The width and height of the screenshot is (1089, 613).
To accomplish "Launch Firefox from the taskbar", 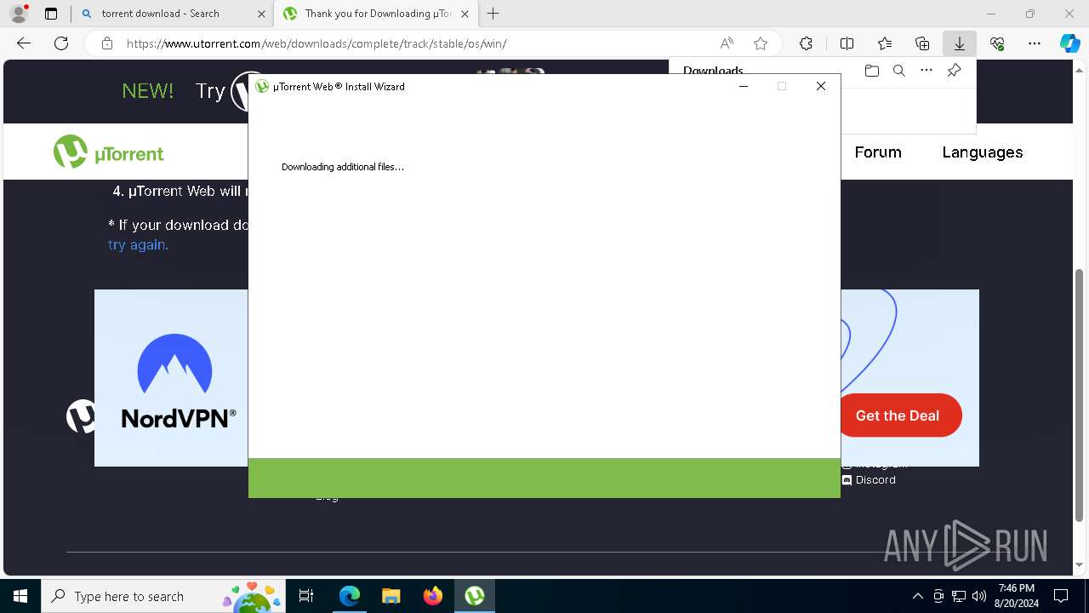I will (432, 596).
